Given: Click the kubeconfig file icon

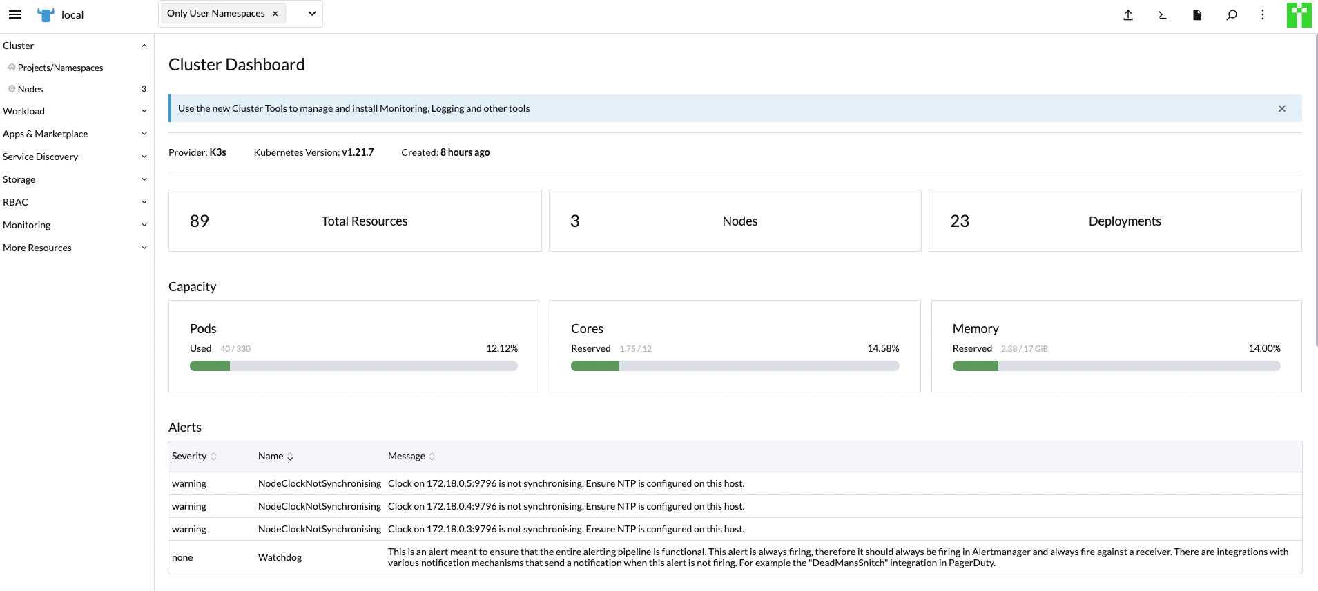Looking at the screenshot, I should (1197, 14).
